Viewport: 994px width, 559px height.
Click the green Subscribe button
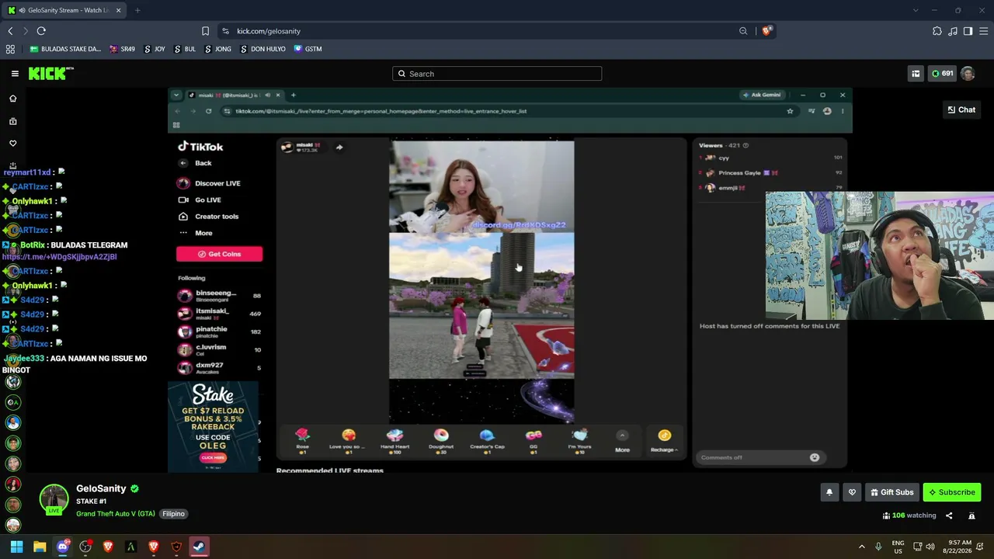click(x=952, y=492)
